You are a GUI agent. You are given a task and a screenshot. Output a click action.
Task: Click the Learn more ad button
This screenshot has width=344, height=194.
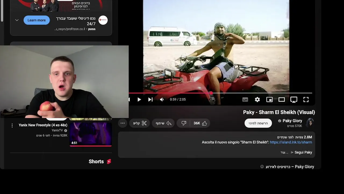[x=37, y=20]
